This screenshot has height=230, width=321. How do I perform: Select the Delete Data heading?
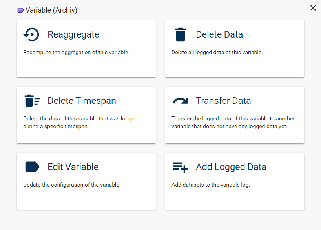[219, 34]
